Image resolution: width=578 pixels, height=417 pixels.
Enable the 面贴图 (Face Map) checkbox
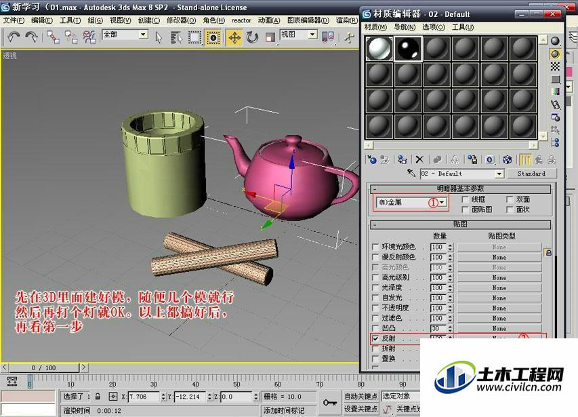466,210
